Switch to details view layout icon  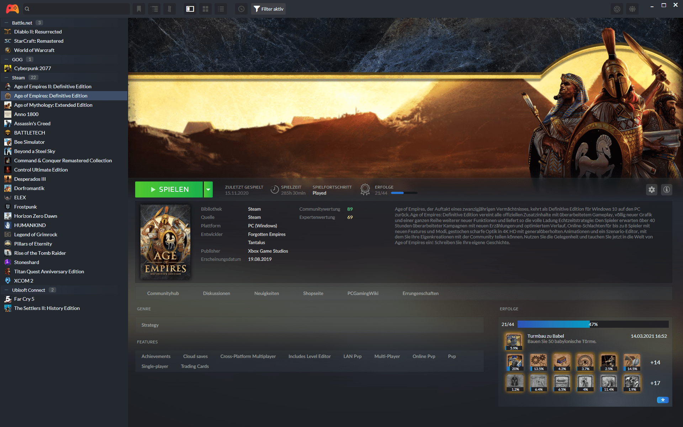190,9
